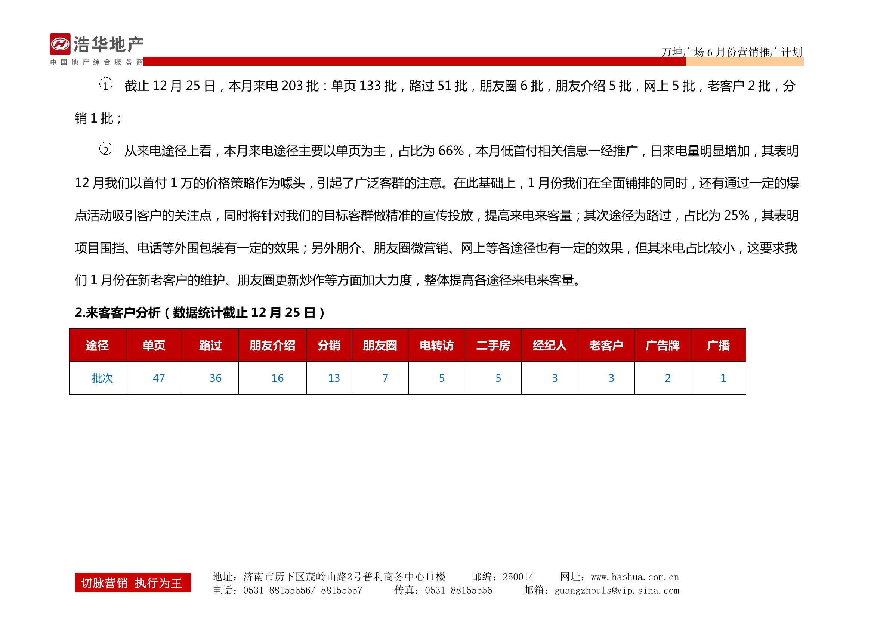Click the value 5 under 电转访
This screenshot has width=874, height=618.
point(442,378)
